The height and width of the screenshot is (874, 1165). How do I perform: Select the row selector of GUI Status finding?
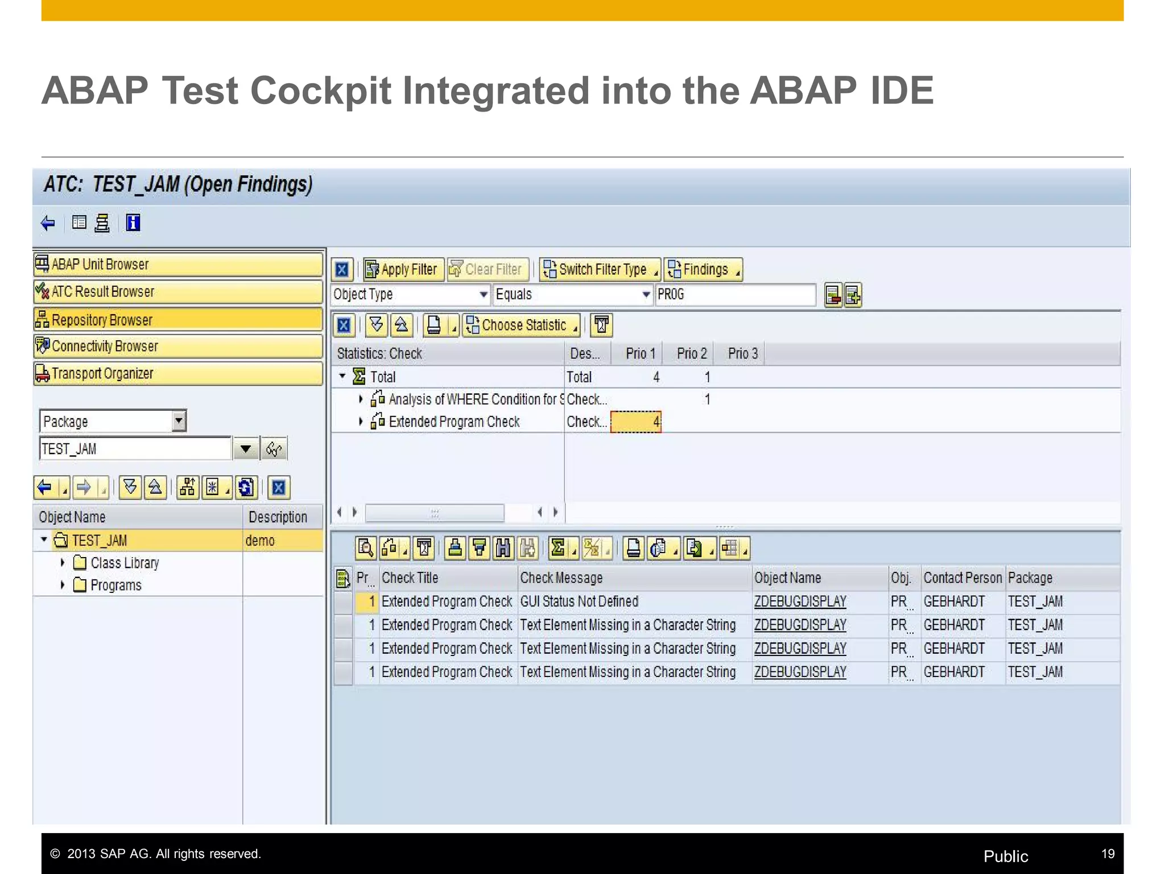pyautogui.click(x=343, y=602)
